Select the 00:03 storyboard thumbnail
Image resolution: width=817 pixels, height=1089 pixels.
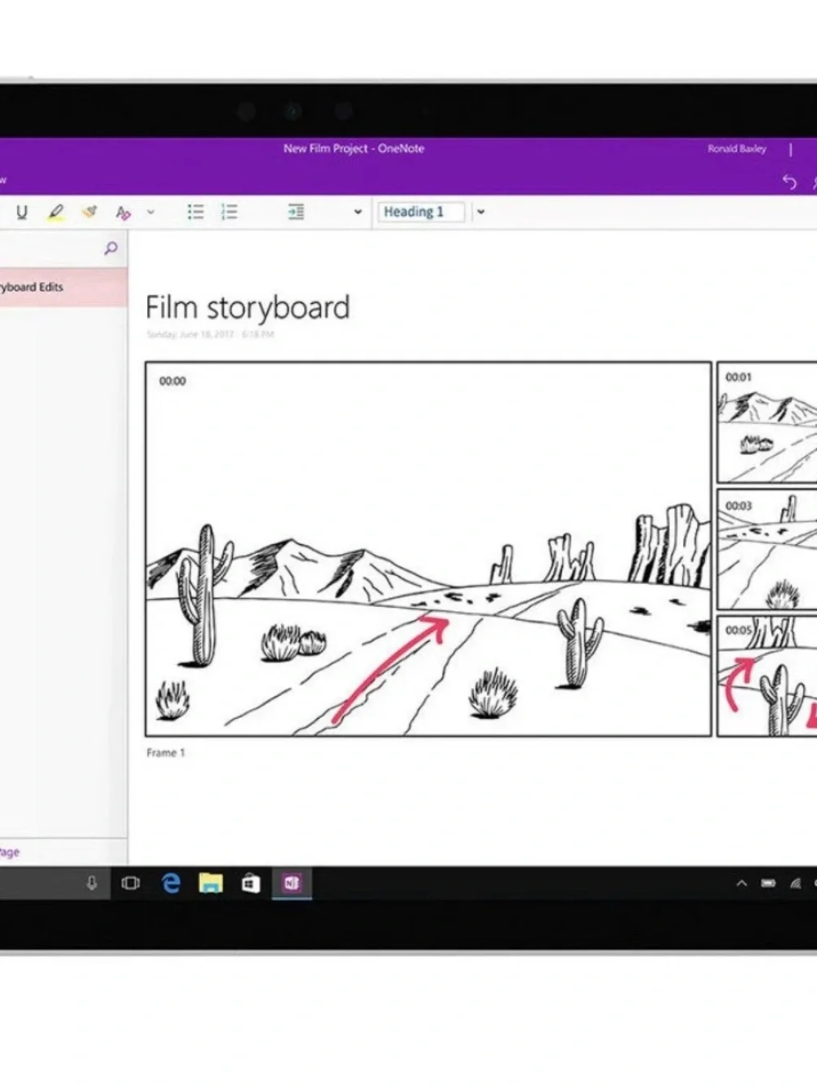(x=767, y=549)
